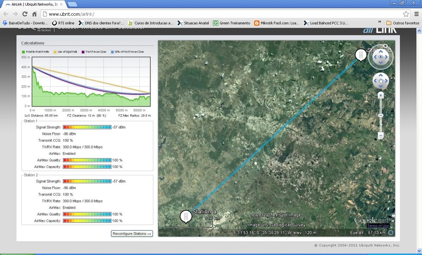Click the LoS Distance 65.85 km value
The image size is (422, 255).
pyautogui.click(x=41, y=116)
